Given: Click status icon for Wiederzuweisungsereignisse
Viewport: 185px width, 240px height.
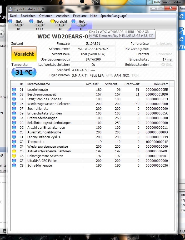Looking at the screenshot, I should 14,147.
